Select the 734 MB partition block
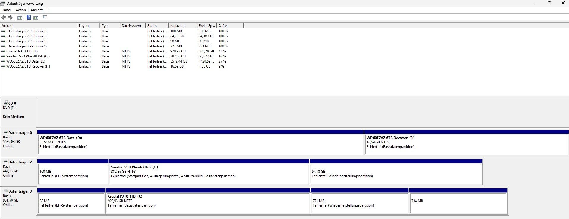 click(458, 201)
